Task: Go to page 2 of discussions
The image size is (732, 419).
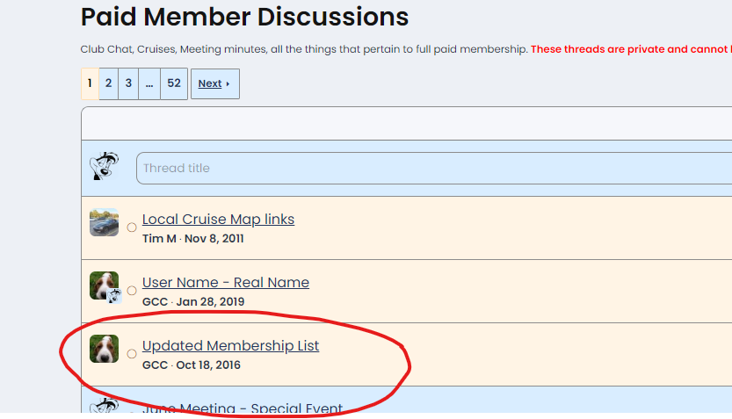Action: point(108,83)
